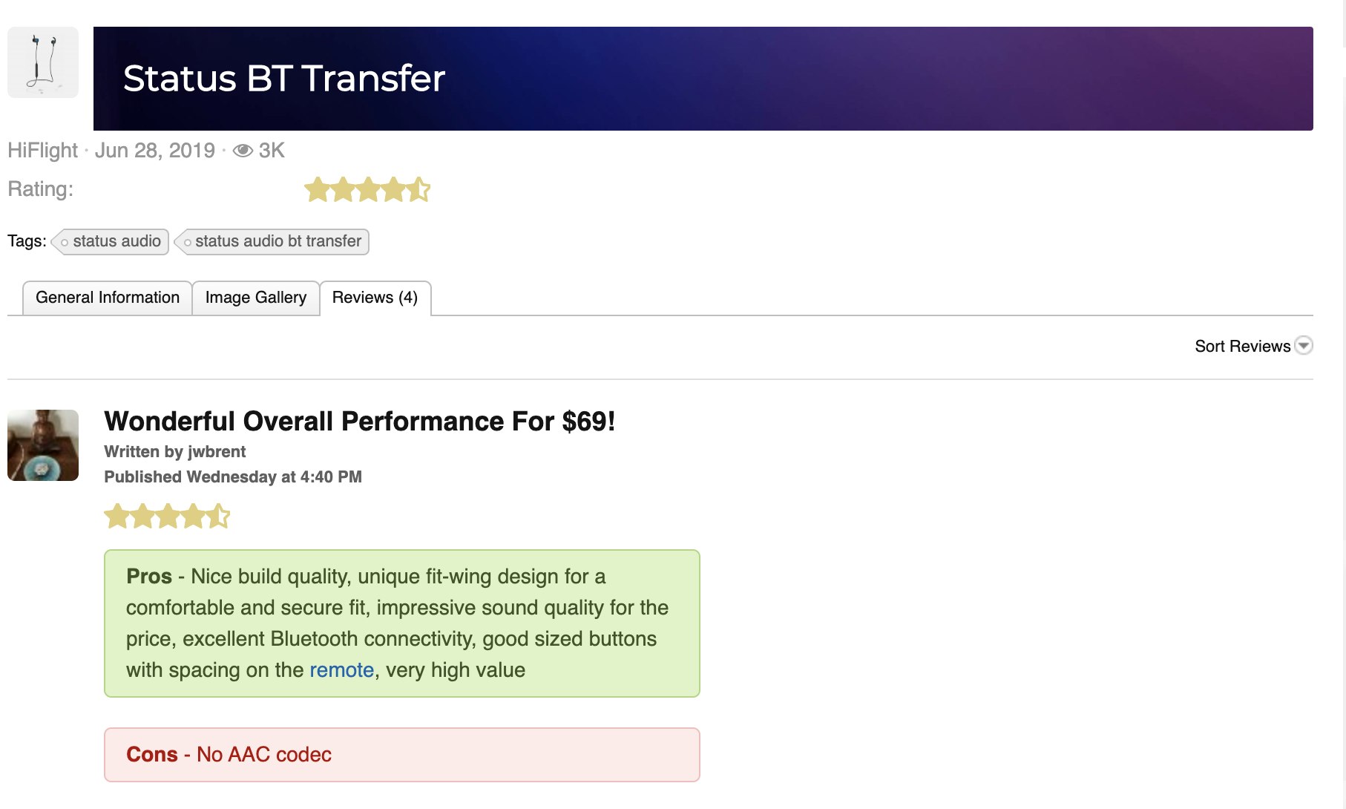This screenshot has height=809, width=1346.
Task: Click the Cons red box
Action: click(401, 755)
